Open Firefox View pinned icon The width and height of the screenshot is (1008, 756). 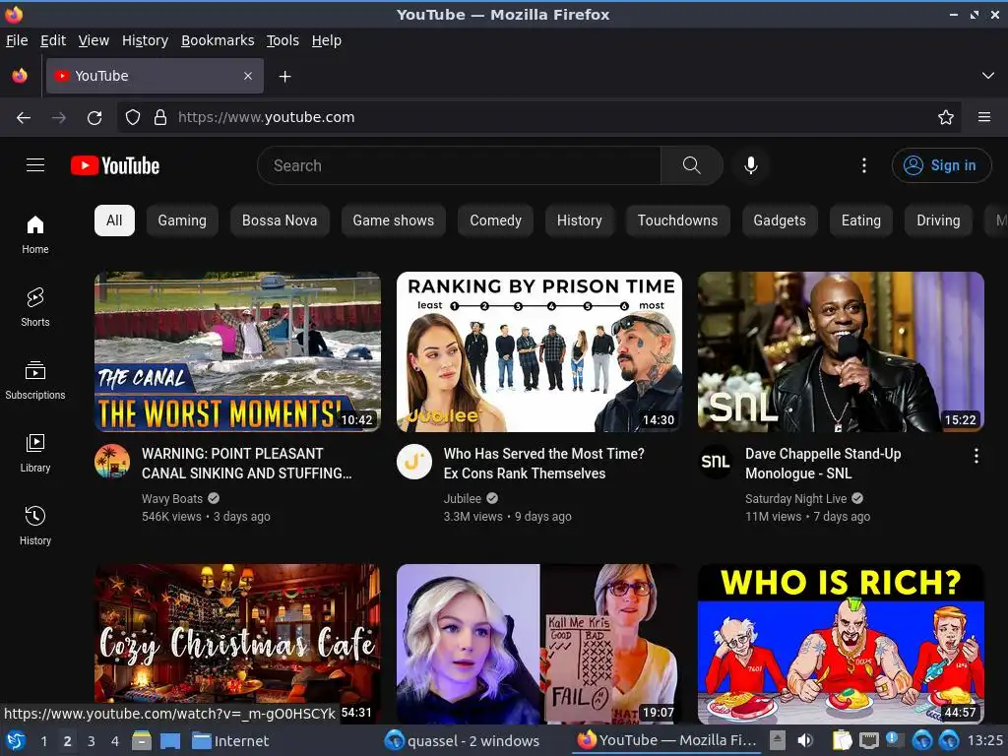pyautogui.click(x=20, y=76)
